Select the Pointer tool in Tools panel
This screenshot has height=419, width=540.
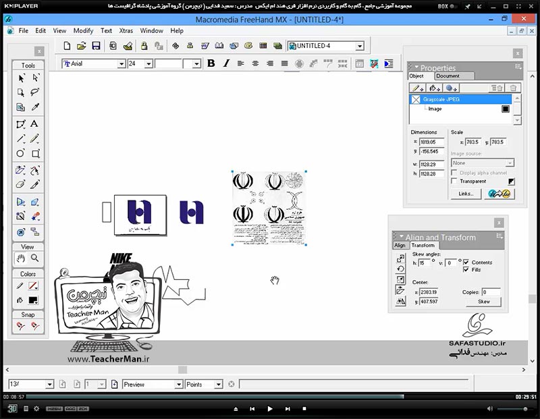tap(21, 78)
